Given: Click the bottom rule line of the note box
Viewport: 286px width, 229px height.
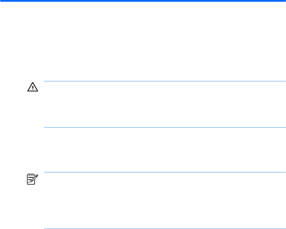Looking at the screenshot, I should coord(164,229).
